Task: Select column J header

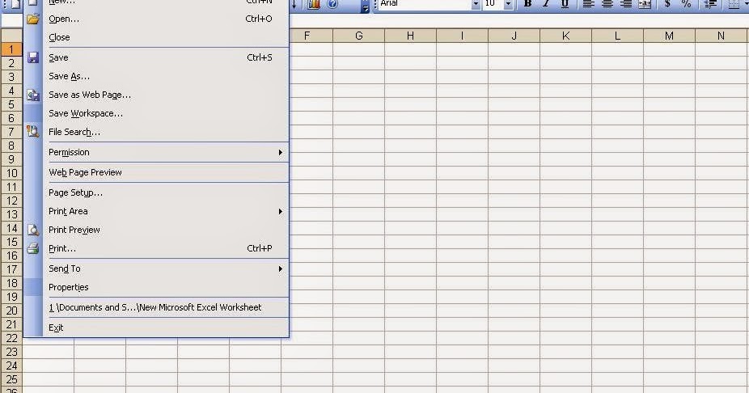Action: [x=514, y=36]
